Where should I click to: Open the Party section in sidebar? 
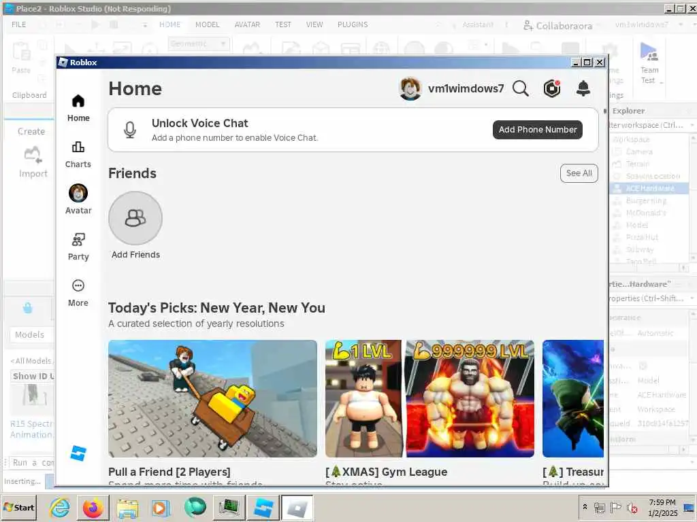78,247
